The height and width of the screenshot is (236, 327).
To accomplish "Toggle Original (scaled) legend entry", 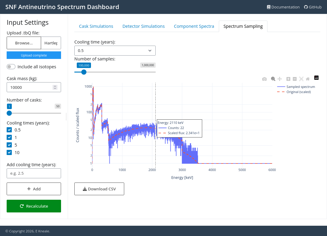I will click(294, 92).
